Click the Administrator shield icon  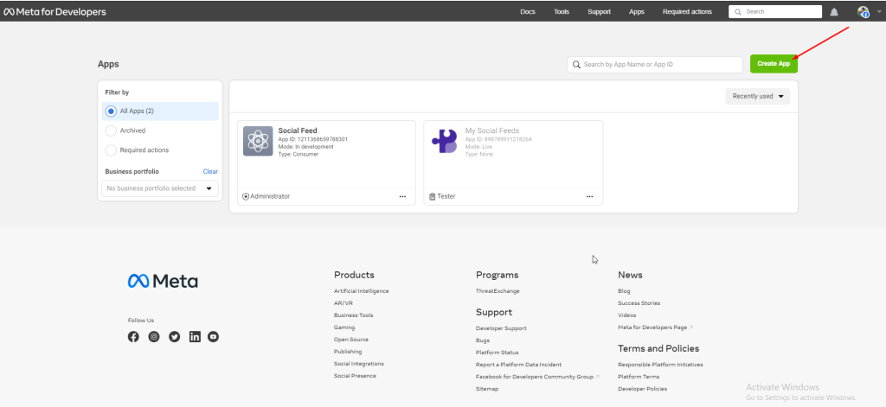(x=246, y=196)
